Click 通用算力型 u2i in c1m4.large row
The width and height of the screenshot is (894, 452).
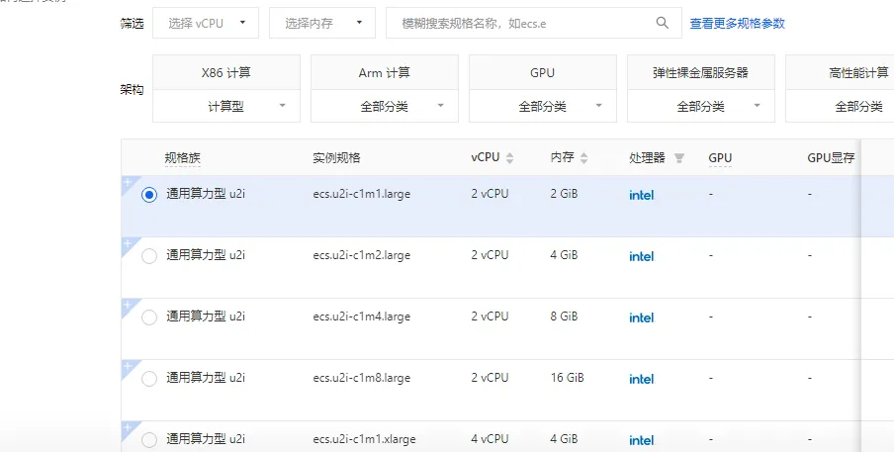(x=206, y=316)
